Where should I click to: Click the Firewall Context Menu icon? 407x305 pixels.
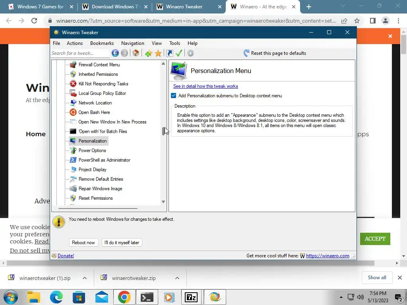click(x=73, y=65)
